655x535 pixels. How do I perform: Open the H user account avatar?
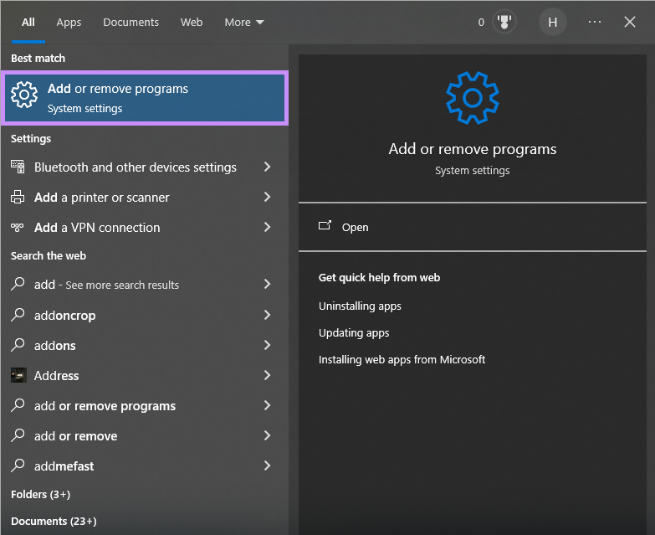click(552, 22)
